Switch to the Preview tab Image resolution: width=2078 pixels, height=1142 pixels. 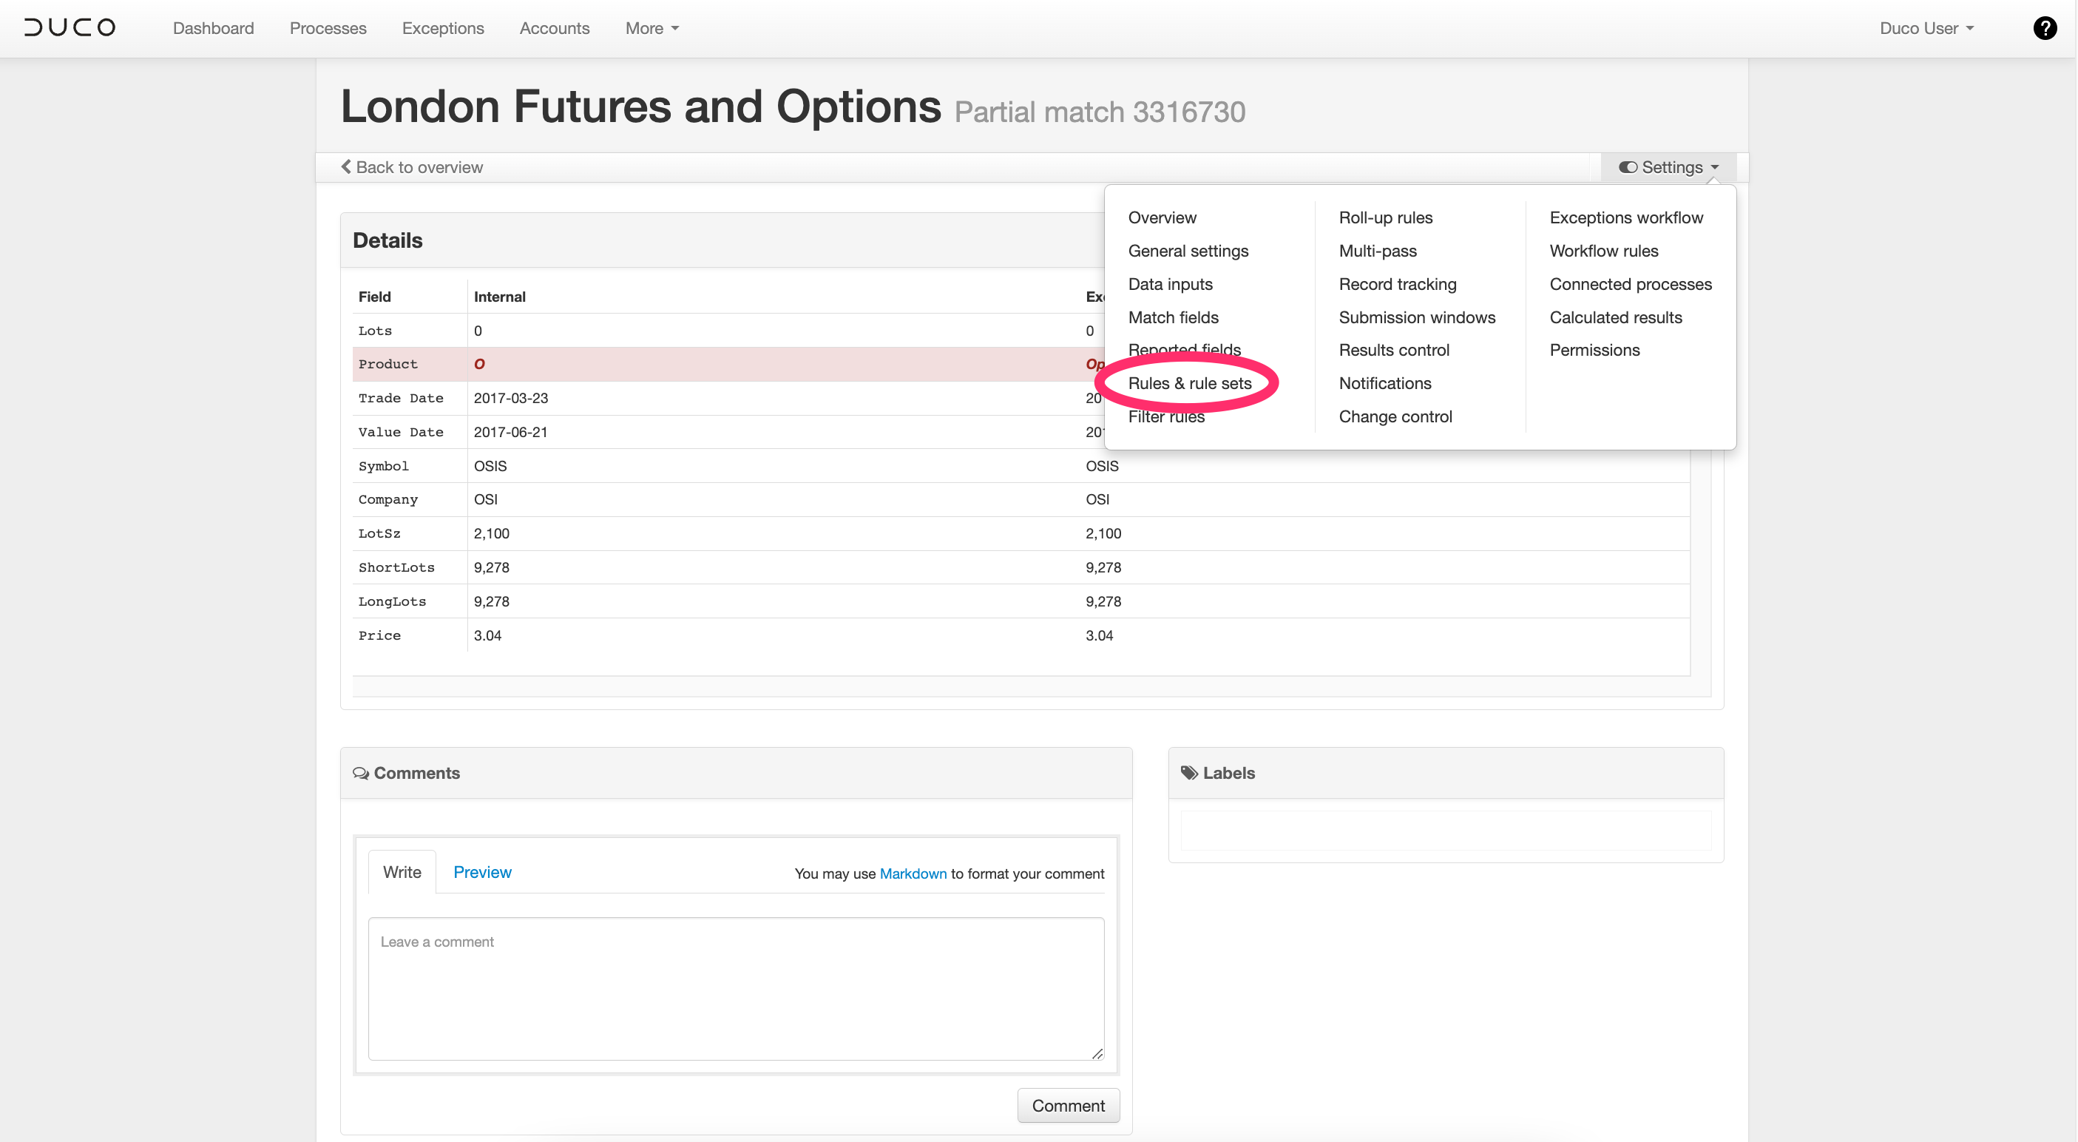tap(482, 871)
